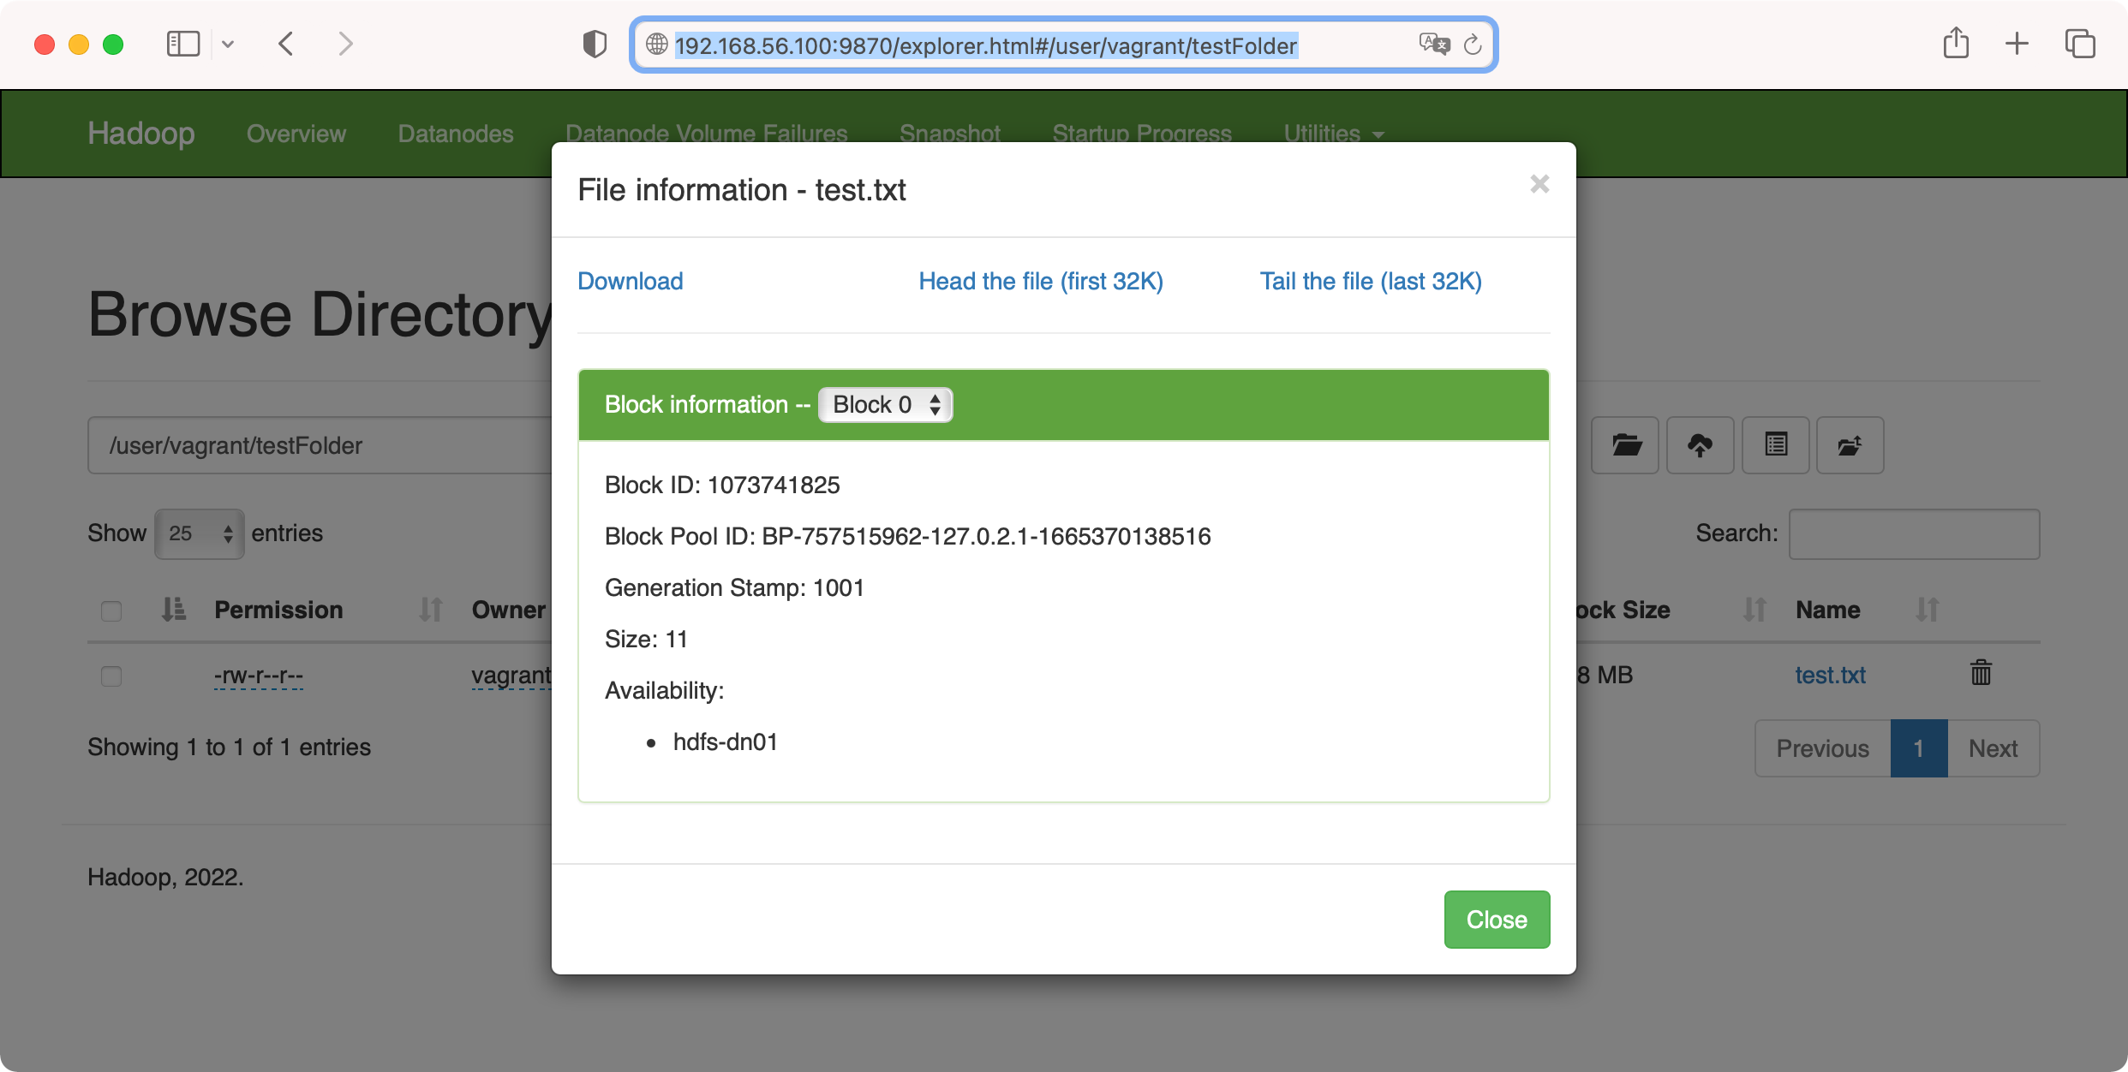The height and width of the screenshot is (1072, 2128).
Task: Toggle the select-all checkbox in table header
Action: [111, 611]
